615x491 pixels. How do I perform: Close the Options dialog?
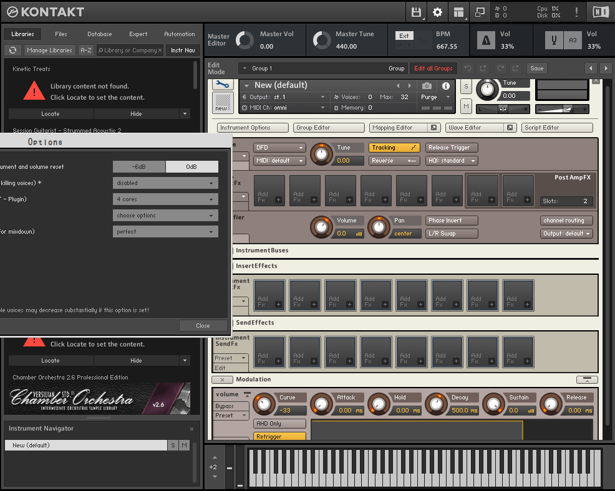point(203,326)
